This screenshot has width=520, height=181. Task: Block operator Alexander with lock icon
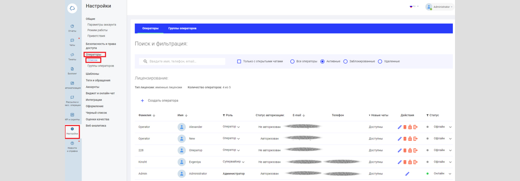point(410,127)
